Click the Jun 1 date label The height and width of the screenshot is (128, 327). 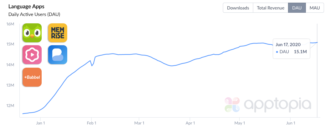[x=290, y=123]
